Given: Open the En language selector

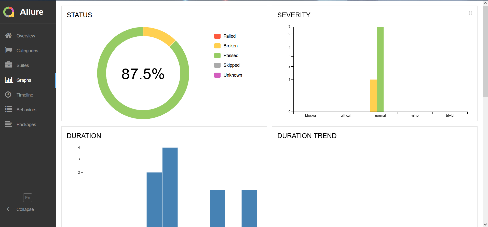Looking at the screenshot, I should 28,198.
